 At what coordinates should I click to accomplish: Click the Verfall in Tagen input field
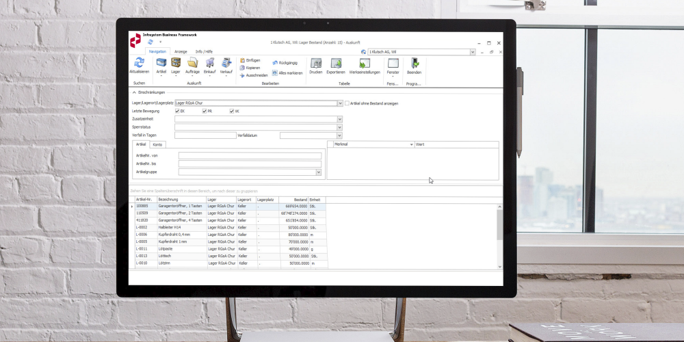point(205,135)
